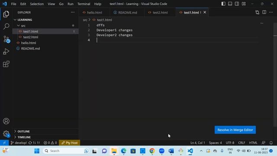
Task: Expand the TIMELINE section
Action: coord(46,137)
